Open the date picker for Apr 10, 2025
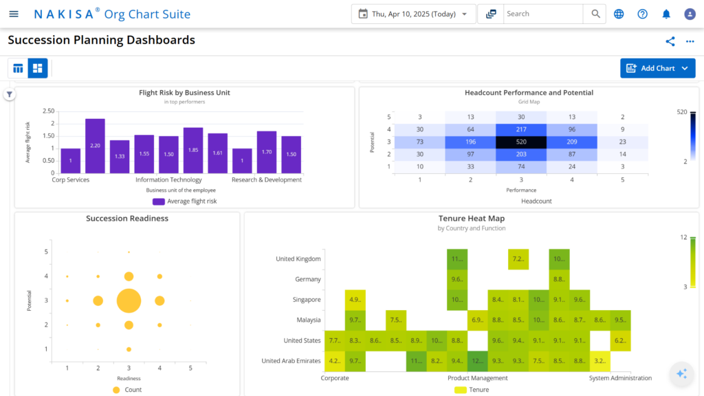The width and height of the screenshot is (704, 396). click(412, 14)
